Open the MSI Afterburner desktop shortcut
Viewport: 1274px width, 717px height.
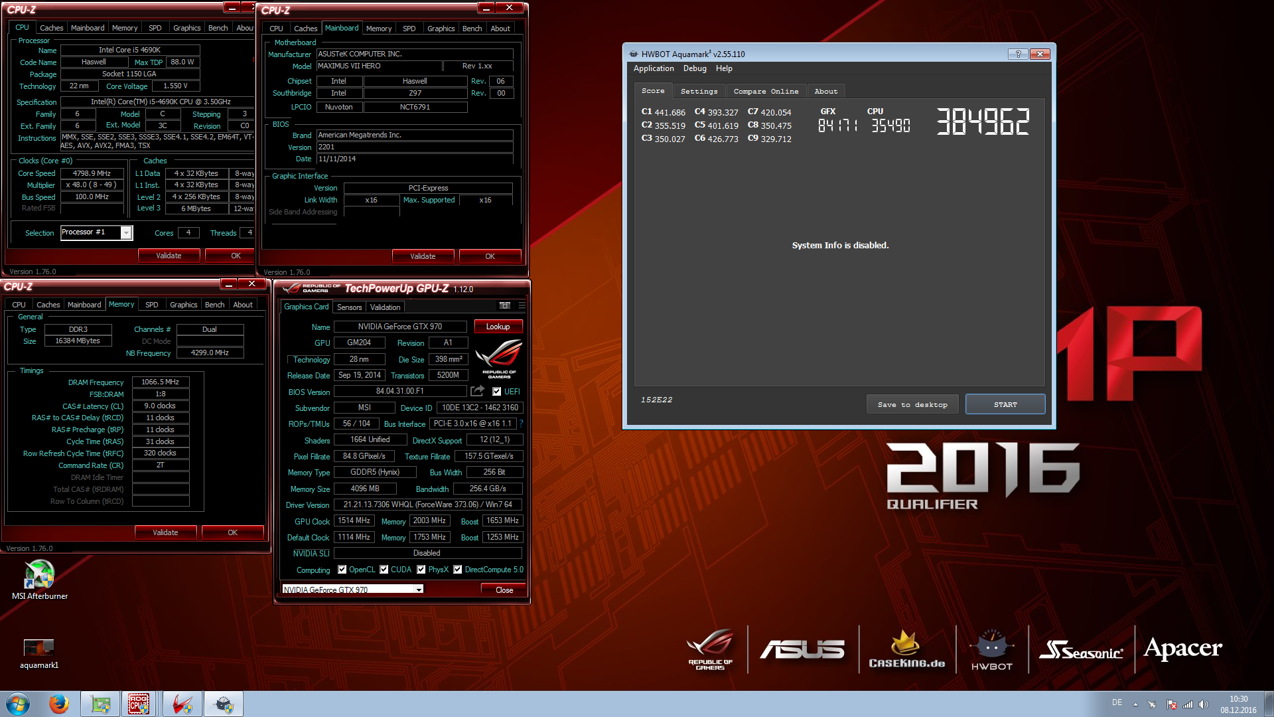coord(40,580)
